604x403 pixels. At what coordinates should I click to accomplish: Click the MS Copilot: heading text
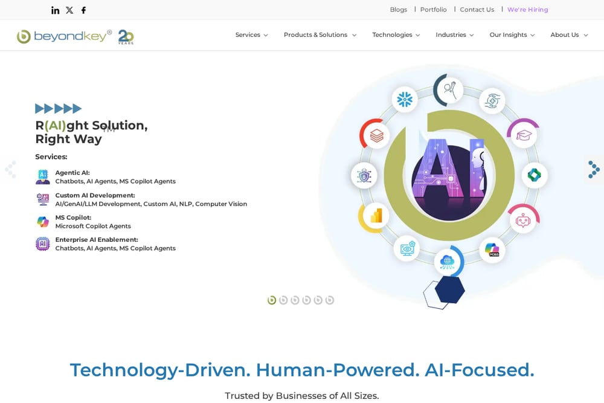click(73, 218)
